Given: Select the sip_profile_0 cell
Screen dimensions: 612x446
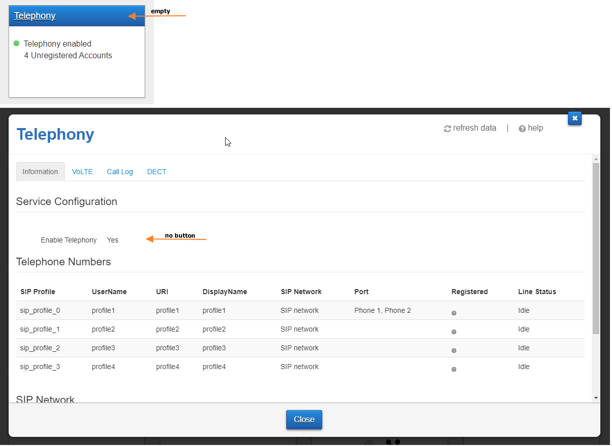Looking at the screenshot, I should point(40,310).
